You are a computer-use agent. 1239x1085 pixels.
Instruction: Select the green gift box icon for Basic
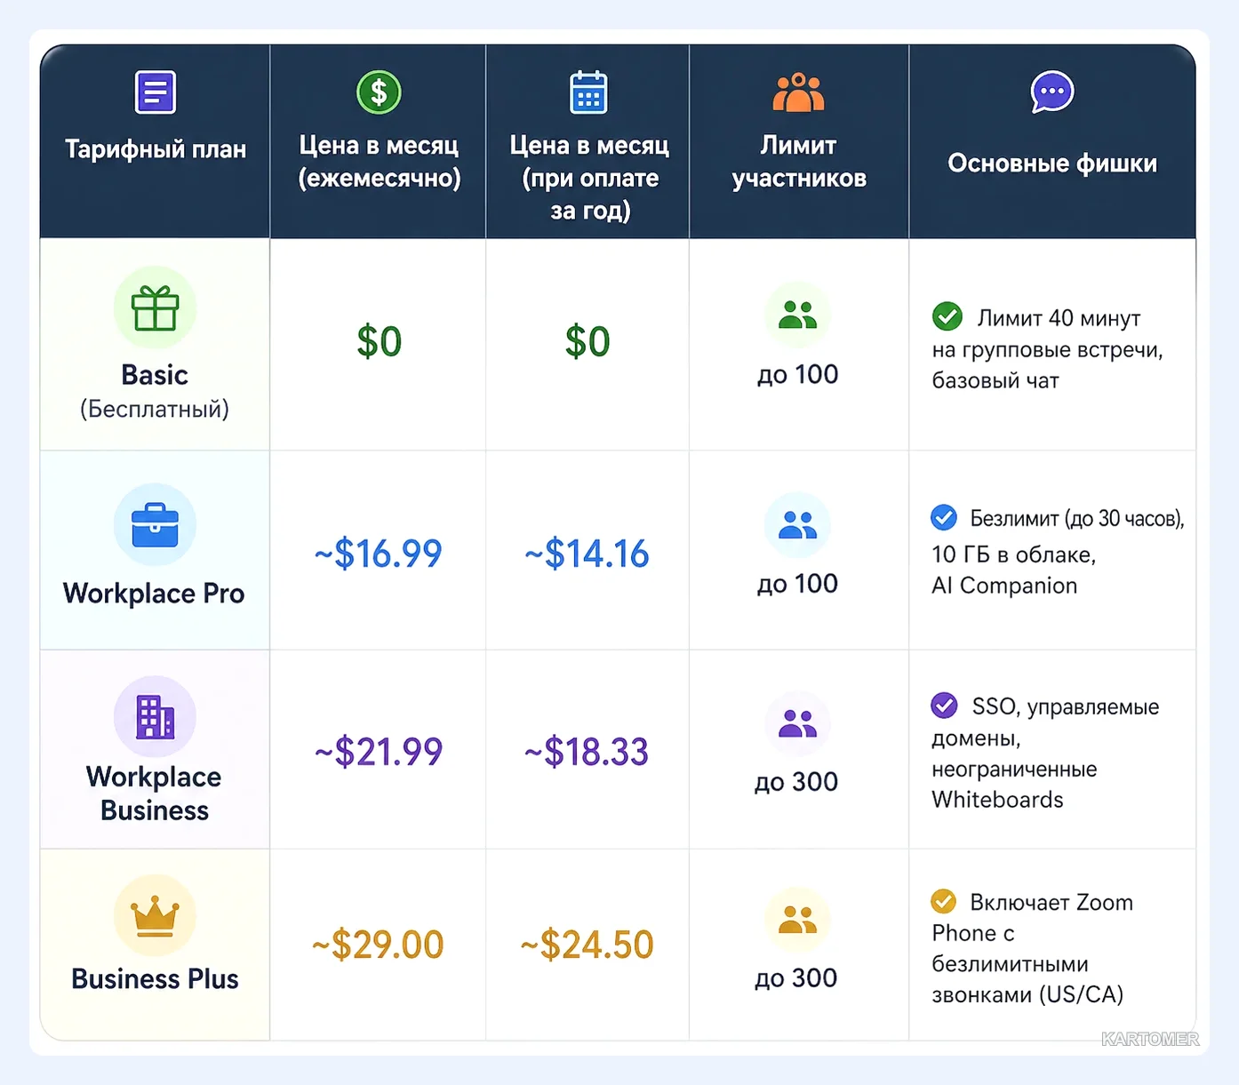tap(155, 307)
